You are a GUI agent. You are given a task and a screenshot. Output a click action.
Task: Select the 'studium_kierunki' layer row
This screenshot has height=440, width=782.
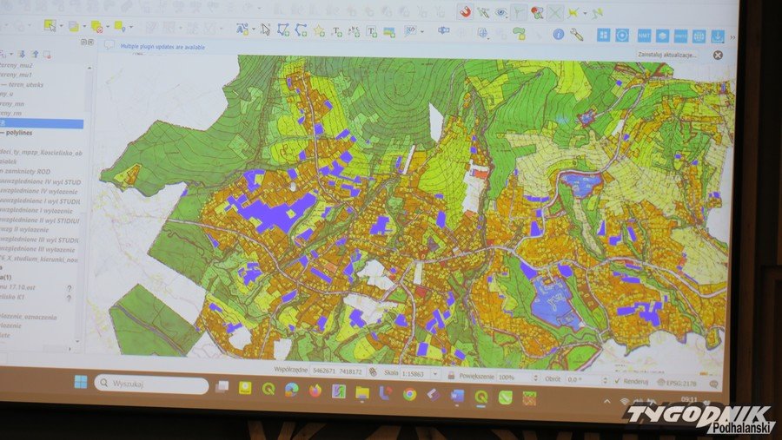pyautogui.click(x=40, y=259)
